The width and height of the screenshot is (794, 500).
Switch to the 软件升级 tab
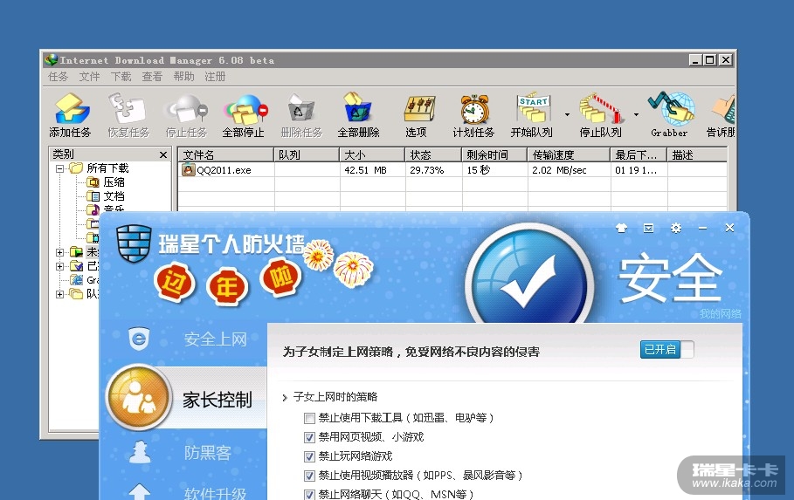pos(215,493)
